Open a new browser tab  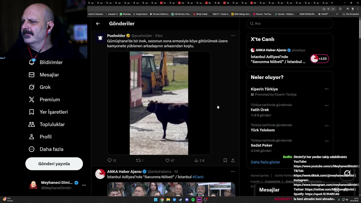pyautogui.click(x=332, y=3)
